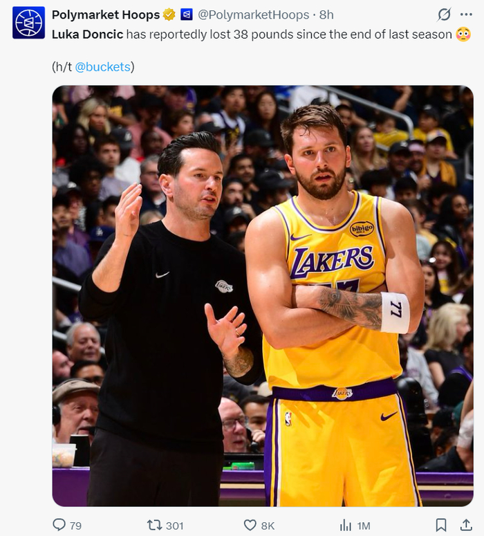This screenshot has width=484, height=536.
Task: Click the 1M views count
Action: click(x=364, y=526)
